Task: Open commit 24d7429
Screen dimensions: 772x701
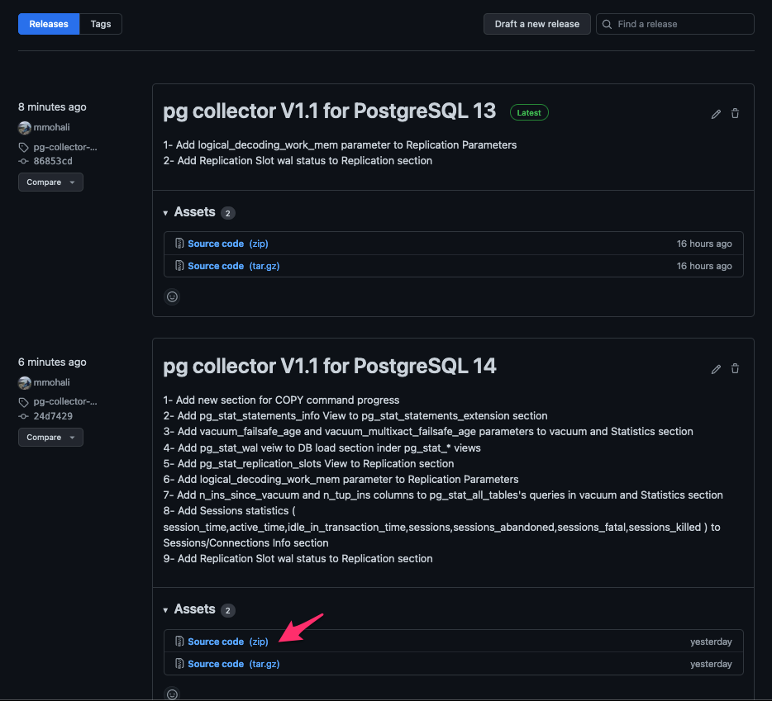Action: (x=53, y=416)
